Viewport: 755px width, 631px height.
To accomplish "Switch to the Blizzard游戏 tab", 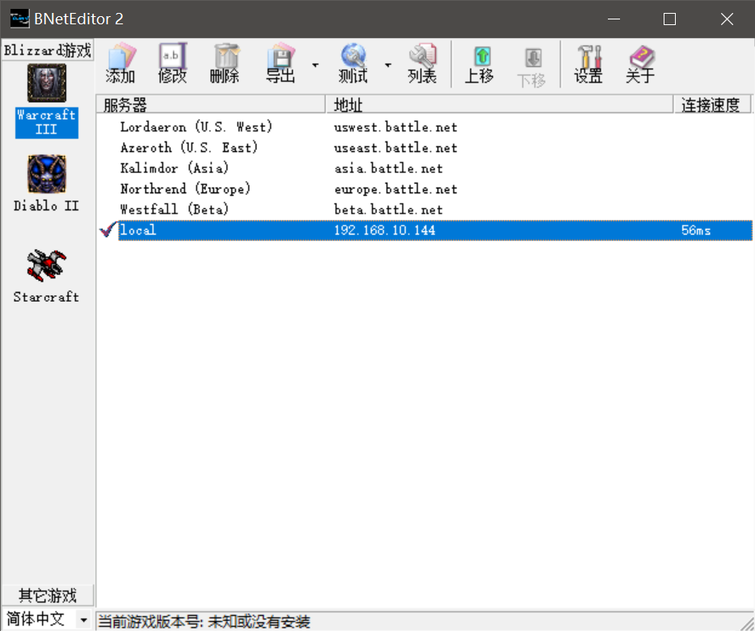I will (48, 50).
